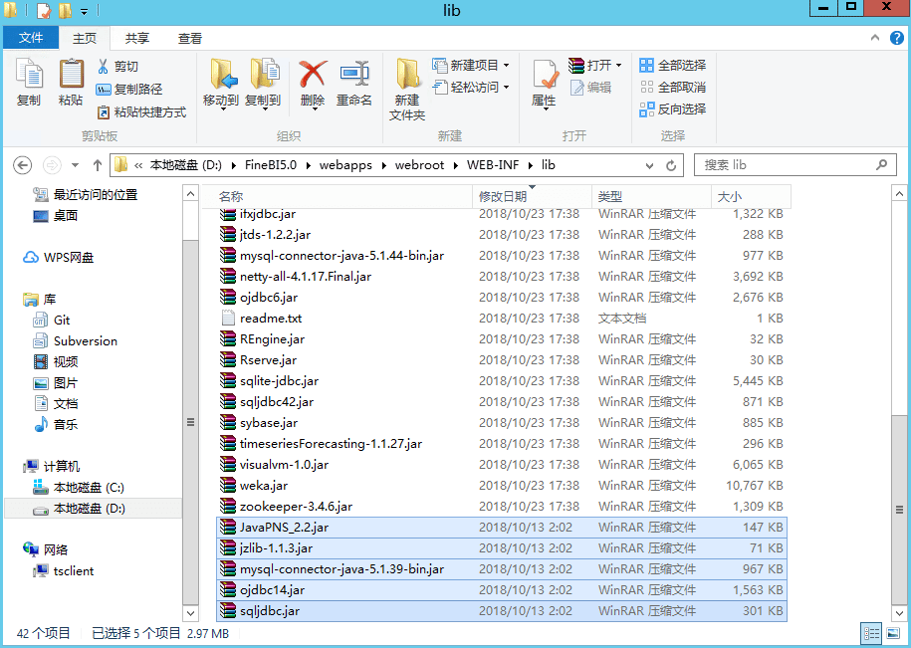Viewport: 911px width, 648px height.
Task: Select the file readme.txt
Action: pos(502,319)
